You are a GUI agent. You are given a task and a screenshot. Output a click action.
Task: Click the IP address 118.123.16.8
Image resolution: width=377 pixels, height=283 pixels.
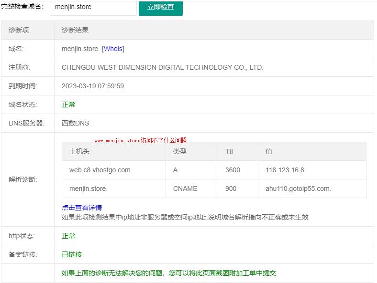285,170
